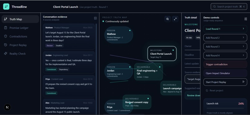The image size is (250, 115).
Task: Click the Client Portal Launch header title
Action: [x=65, y=7]
